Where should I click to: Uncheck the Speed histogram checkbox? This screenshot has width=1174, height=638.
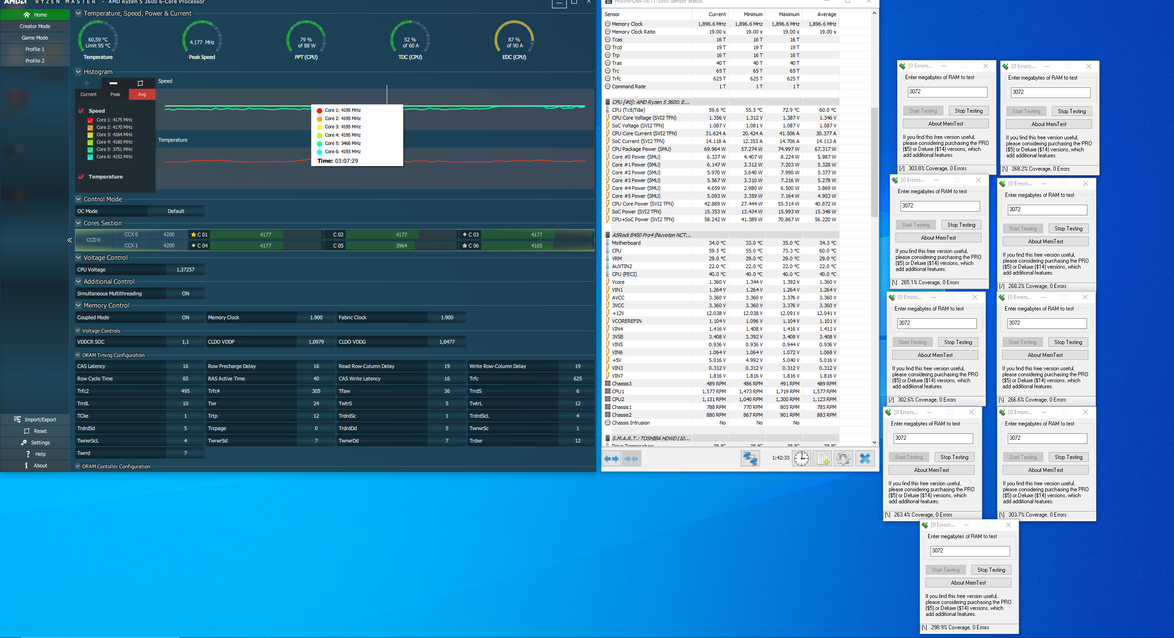pyautogui.click(x=81, y=111)
